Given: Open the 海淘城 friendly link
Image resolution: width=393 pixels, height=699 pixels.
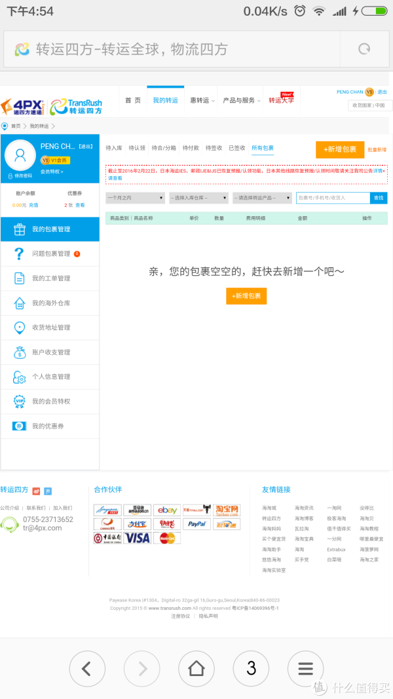Looking at the screenshot, I should pyautogui.click(x=269, y=508).
